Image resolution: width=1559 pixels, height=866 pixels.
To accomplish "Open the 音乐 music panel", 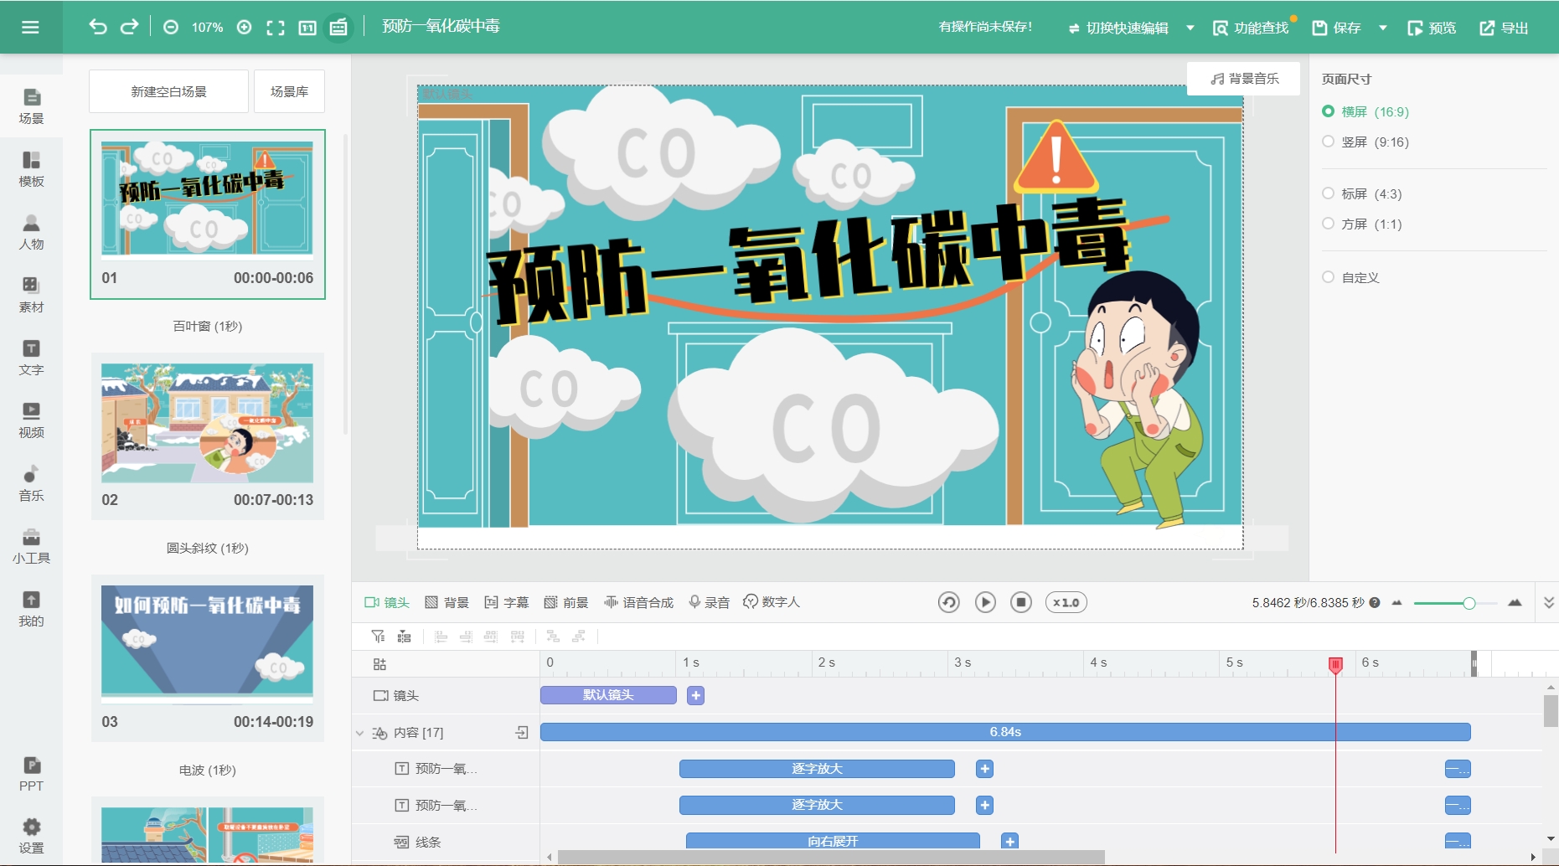I will (31, 483).
